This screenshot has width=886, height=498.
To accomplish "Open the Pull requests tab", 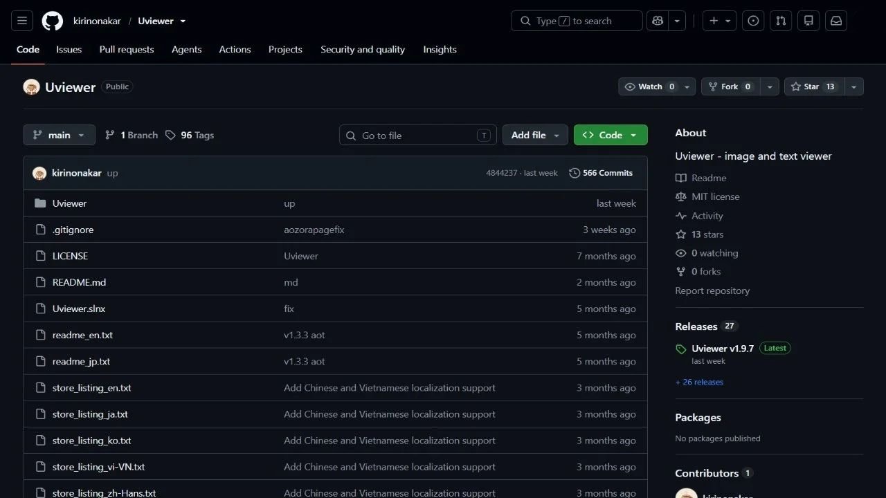I will click(127, 49).
